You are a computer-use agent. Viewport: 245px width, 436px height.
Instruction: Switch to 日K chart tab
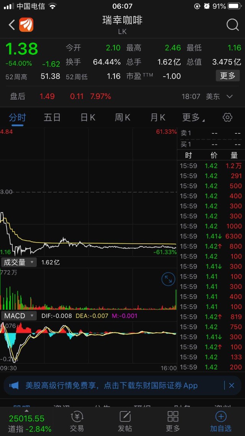click(x=88, y=117)
